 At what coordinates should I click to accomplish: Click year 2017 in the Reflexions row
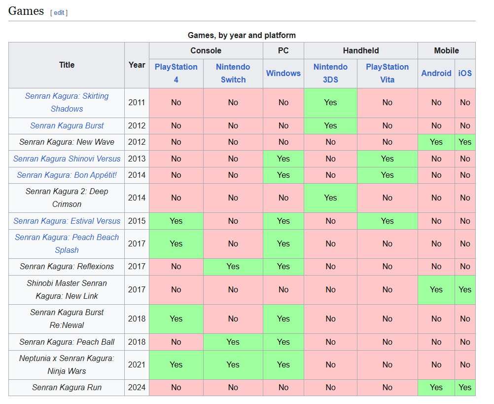pyautogui.click(x=137, y=266)
